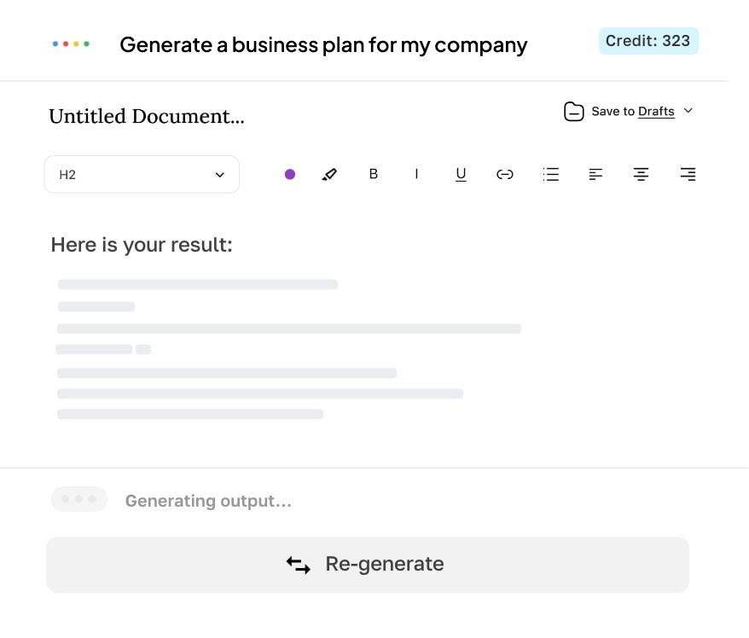Image resolution: width=749 pixels, height=638 pixels.
Task: Click the Generating output typing indicator
Action: point(79,499)
